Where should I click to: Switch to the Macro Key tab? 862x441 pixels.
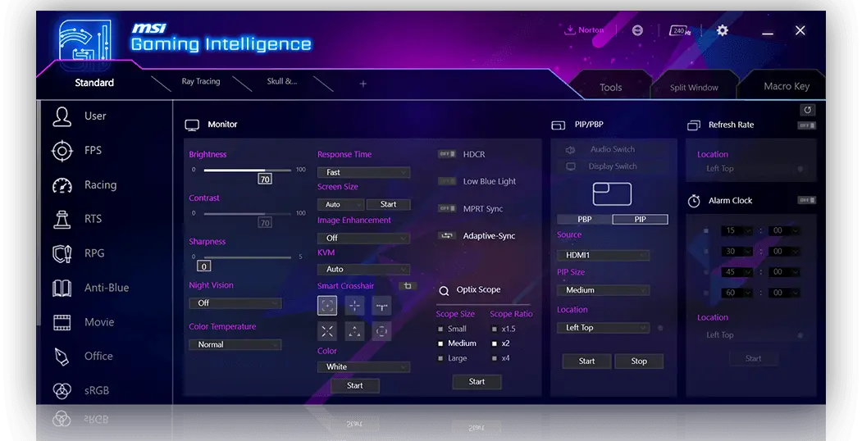[786, 86]
